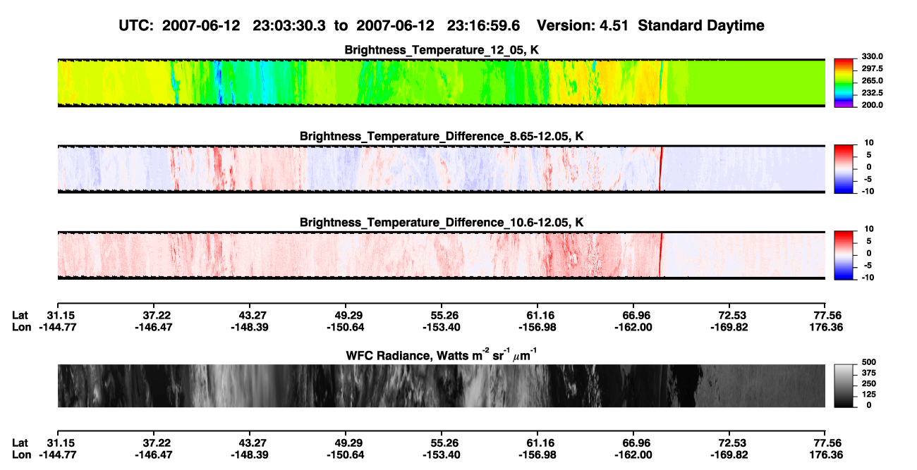
Task: Click the UTC end time "23:16:59.6"
Action: coord(485,25)
